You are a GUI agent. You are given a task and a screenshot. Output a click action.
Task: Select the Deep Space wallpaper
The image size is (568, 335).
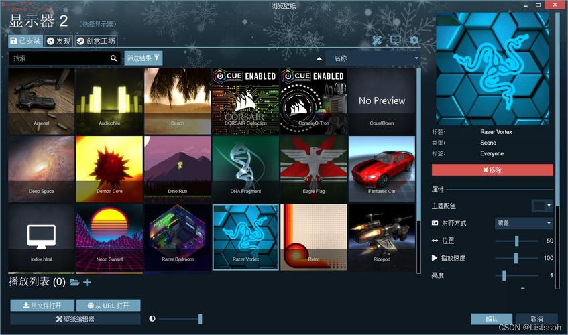tap(42, 170)
